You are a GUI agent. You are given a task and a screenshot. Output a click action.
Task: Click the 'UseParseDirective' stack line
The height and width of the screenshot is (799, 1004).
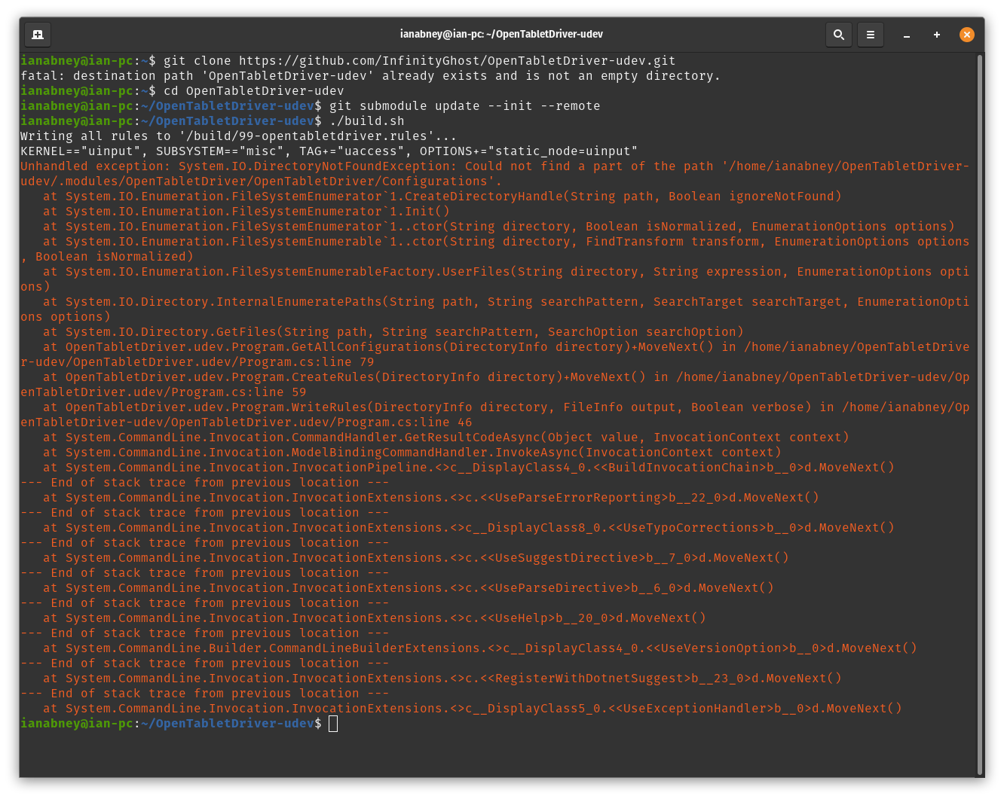pos(409,587)
